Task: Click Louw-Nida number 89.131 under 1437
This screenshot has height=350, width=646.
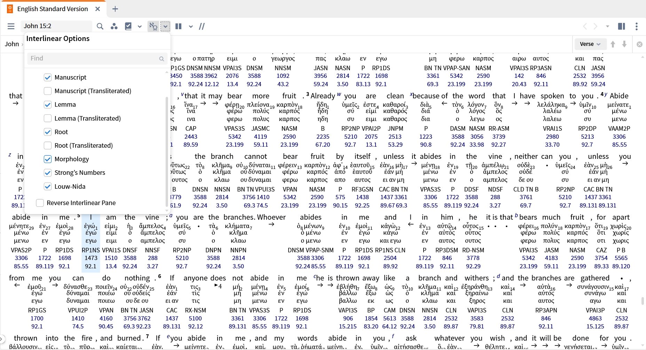Action: point(172,327)
